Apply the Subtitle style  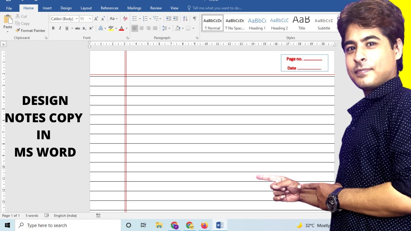[324, 23]
